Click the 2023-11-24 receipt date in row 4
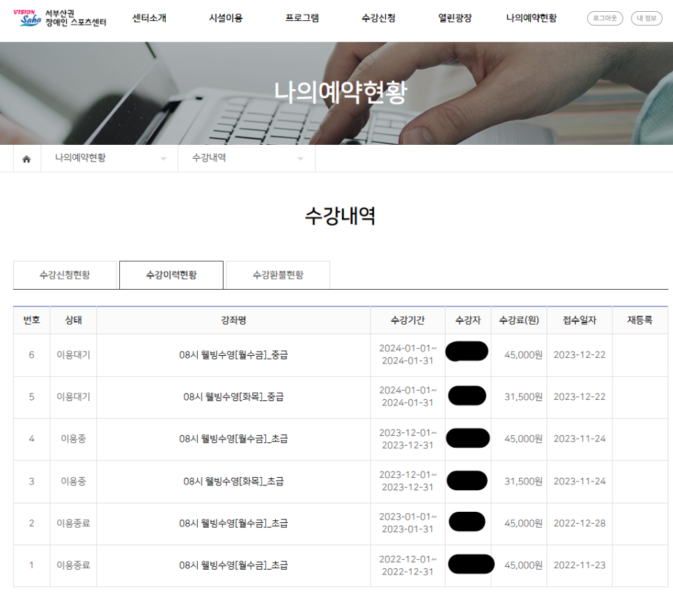The image size is (673, 601). 580,439
